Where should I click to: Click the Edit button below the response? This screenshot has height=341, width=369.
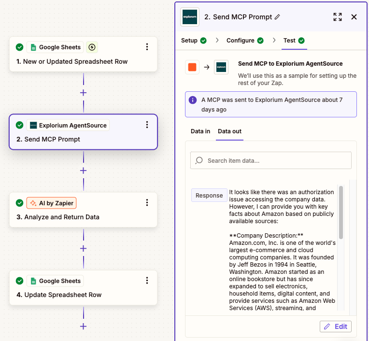pyautogui.click(x=335, y=327)
